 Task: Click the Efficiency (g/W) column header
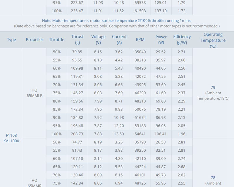182,39
